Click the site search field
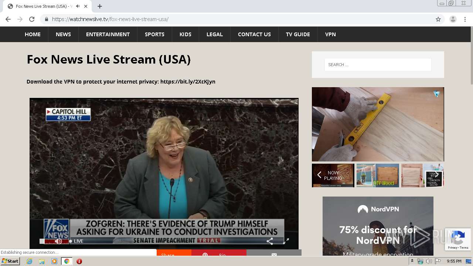Image resolution: width=473 pixels, height=266 pixels. (378, 65)
